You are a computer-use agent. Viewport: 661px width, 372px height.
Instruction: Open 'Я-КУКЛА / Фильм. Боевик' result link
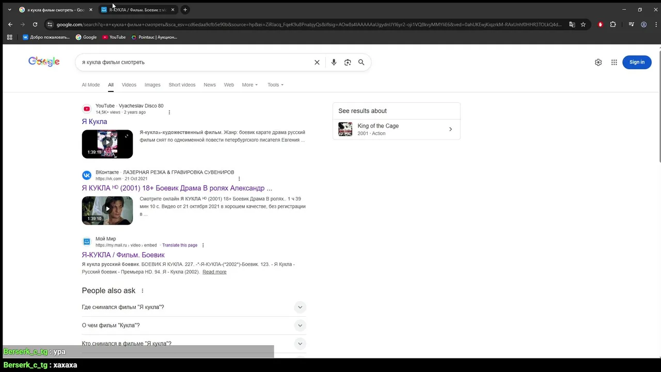tap(123, 255)
